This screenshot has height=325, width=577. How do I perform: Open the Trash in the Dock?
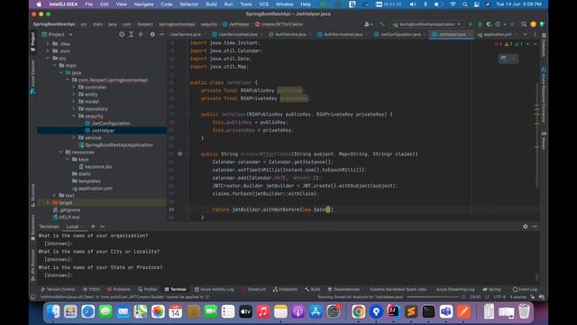pyautogui.click(x=524, y=311)
